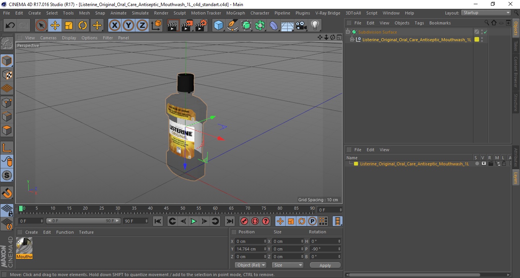Activate the Scale tool
Viewport: 520px width, 278px height.
click(69, 26)
